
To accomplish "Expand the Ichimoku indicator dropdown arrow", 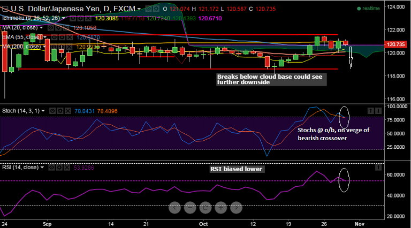I will (63, 18).
